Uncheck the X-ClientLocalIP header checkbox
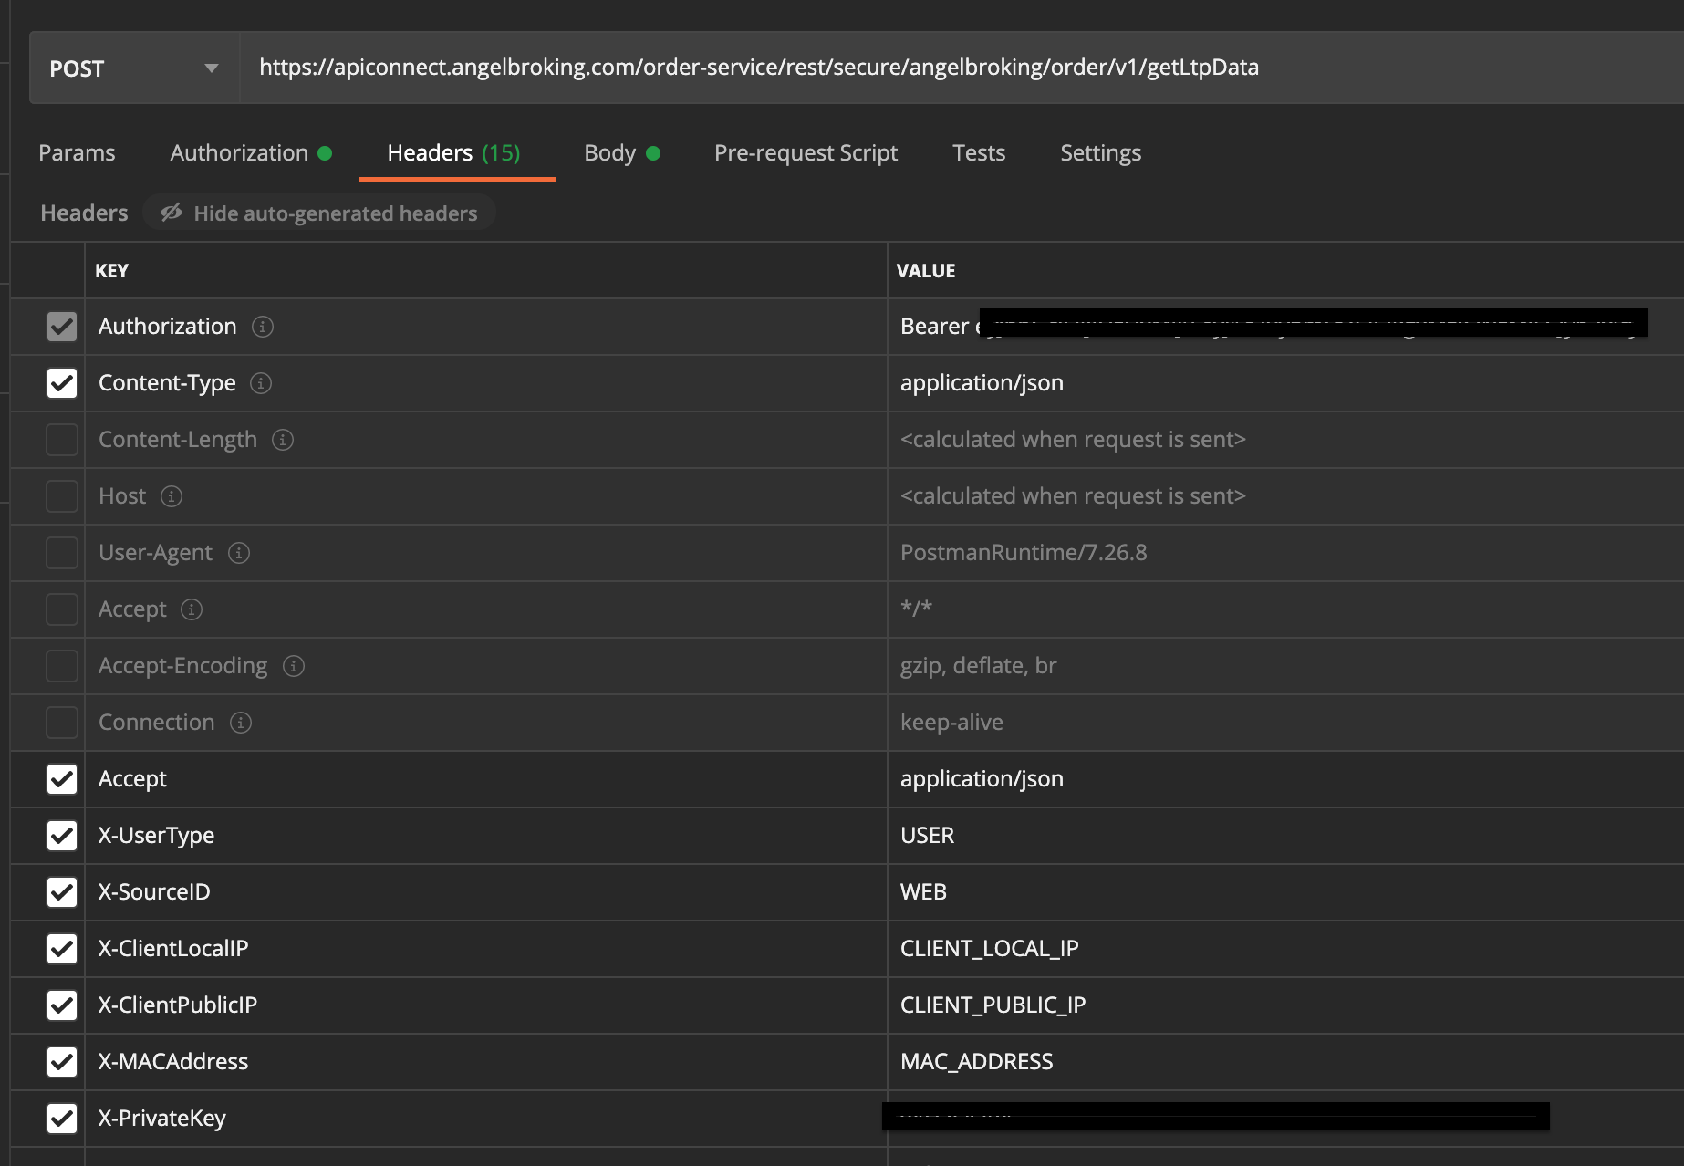The height and width of the screenshot is (1166, 1684). [x=62, y=949]
